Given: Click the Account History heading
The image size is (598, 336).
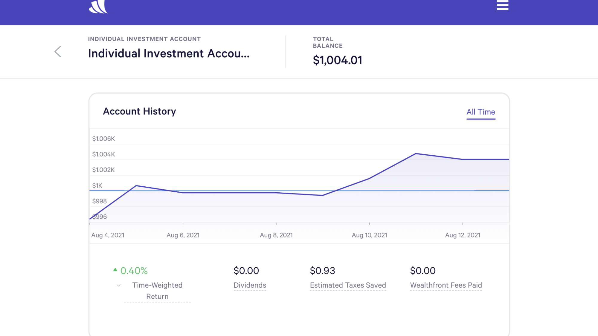Looking at the screenshot, I should 139,111.
